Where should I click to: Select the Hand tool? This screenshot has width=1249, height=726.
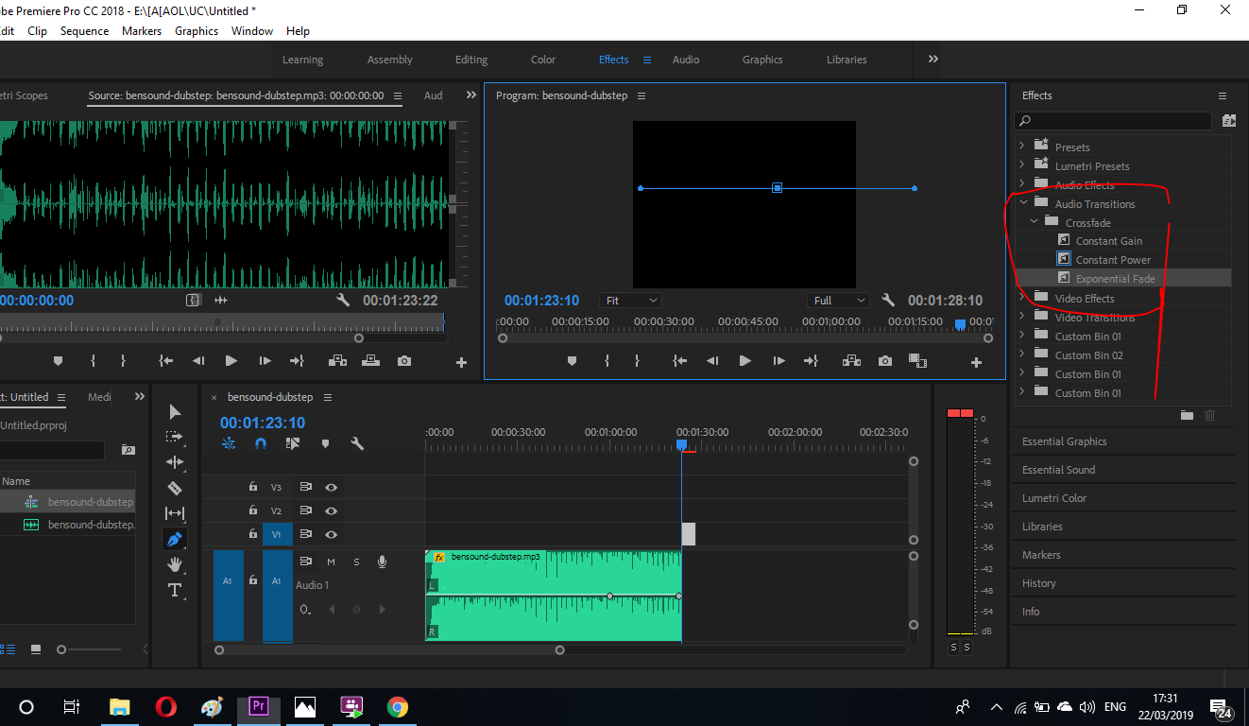point(175,564)
